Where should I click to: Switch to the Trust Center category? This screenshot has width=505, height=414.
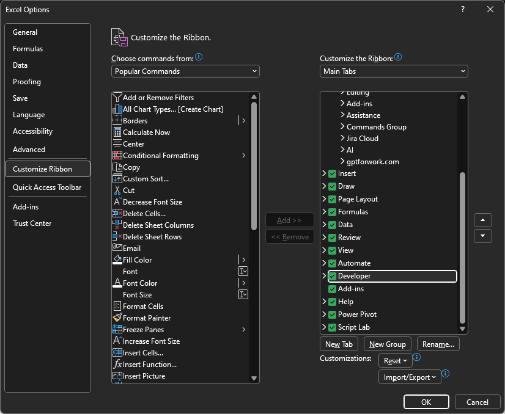32,223
